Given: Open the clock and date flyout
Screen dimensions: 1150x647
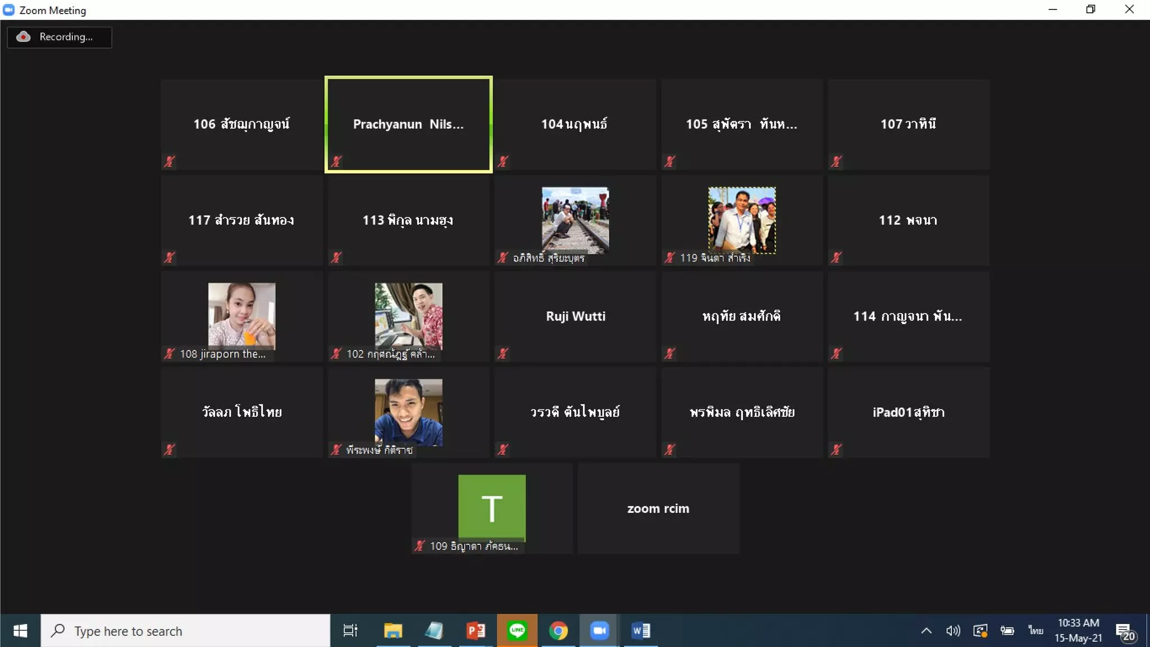Looking at the screenshot, I should click(x=1078, y=630).
